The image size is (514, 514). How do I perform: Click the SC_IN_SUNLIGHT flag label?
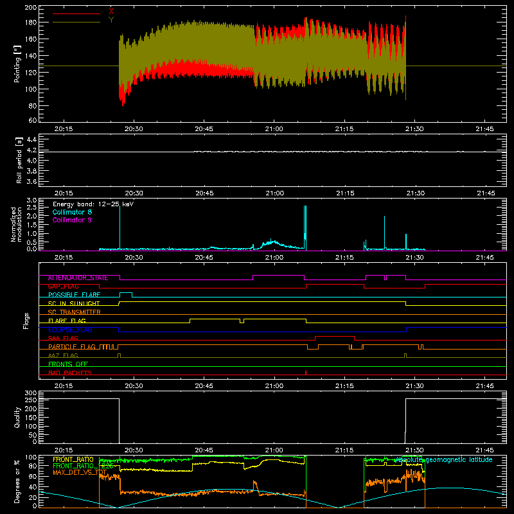[74, 303]
